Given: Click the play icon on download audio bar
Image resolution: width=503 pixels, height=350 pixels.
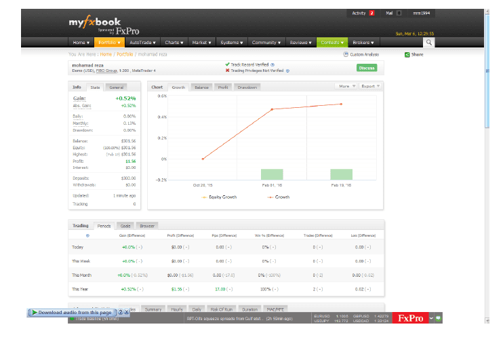Looking at the screenshot, I should point(34,312).
